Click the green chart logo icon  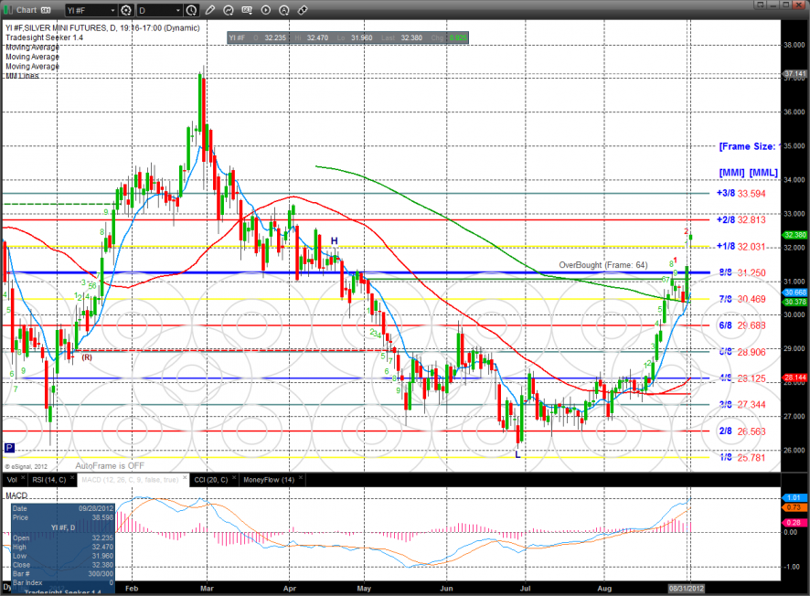(x=9, y=11)
